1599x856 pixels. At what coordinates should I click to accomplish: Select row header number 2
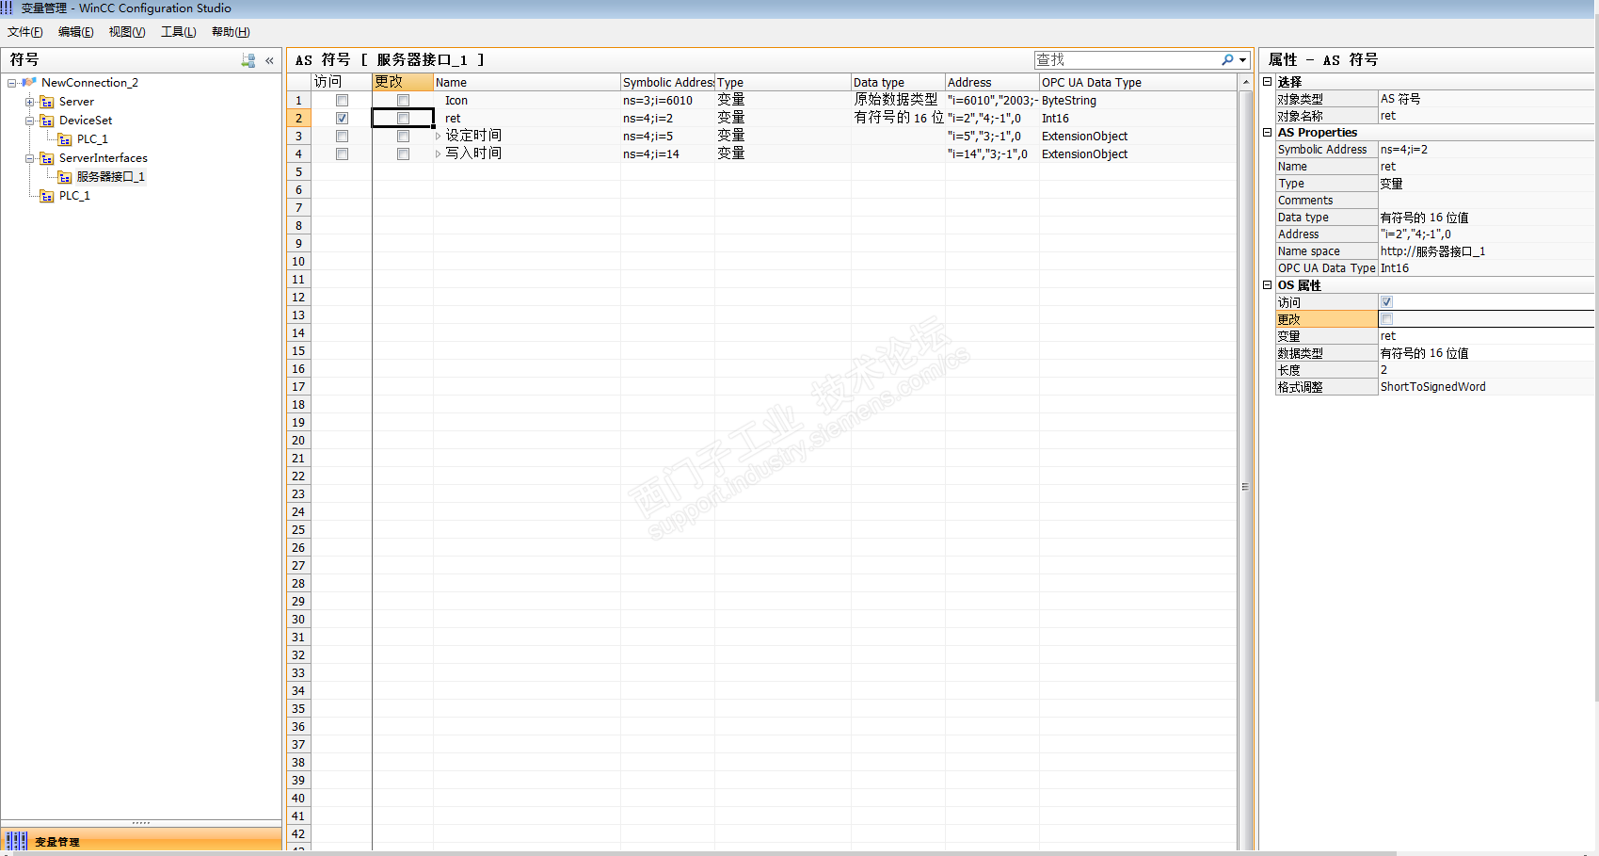click(x=298, y=119)
